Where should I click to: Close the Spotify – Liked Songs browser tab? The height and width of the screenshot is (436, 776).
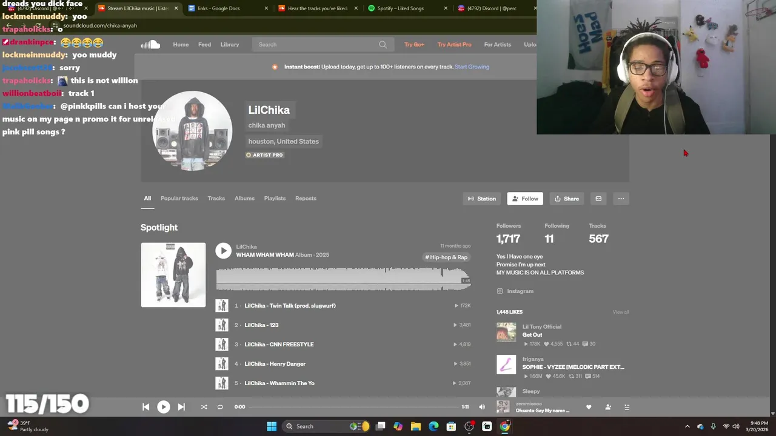click(x=446, y=8)
